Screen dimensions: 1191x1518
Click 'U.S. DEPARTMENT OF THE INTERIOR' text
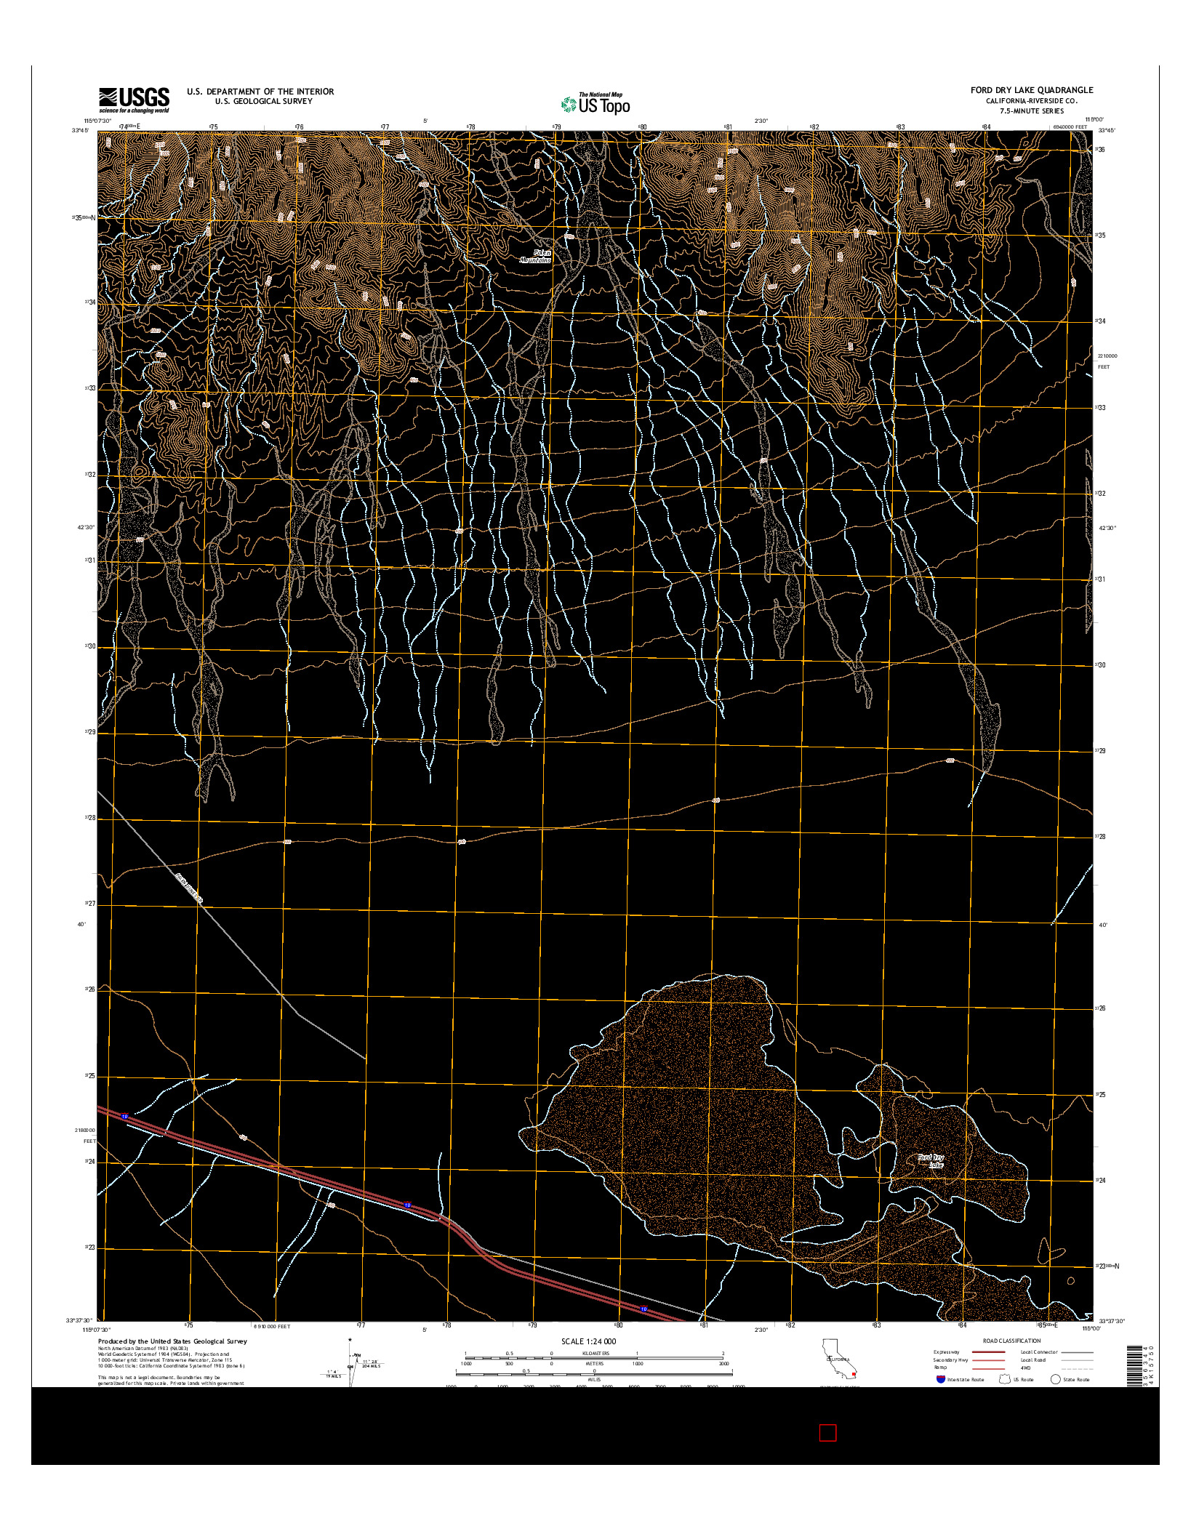click(260, 92)
